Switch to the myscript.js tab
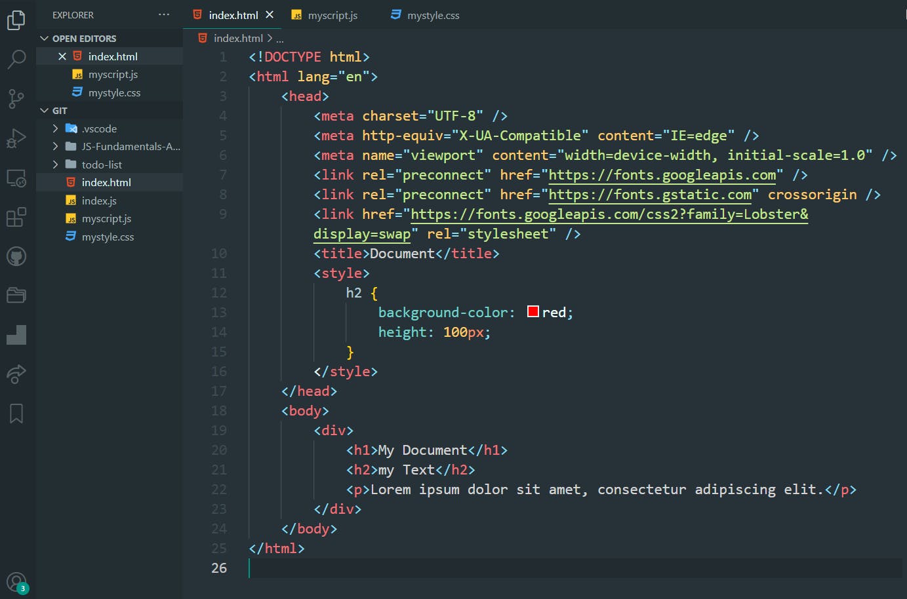The image size is (907, 599). coord(332,15)
